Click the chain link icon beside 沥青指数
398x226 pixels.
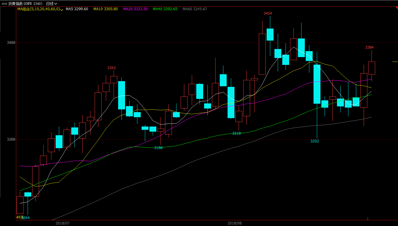click(5, 4)
